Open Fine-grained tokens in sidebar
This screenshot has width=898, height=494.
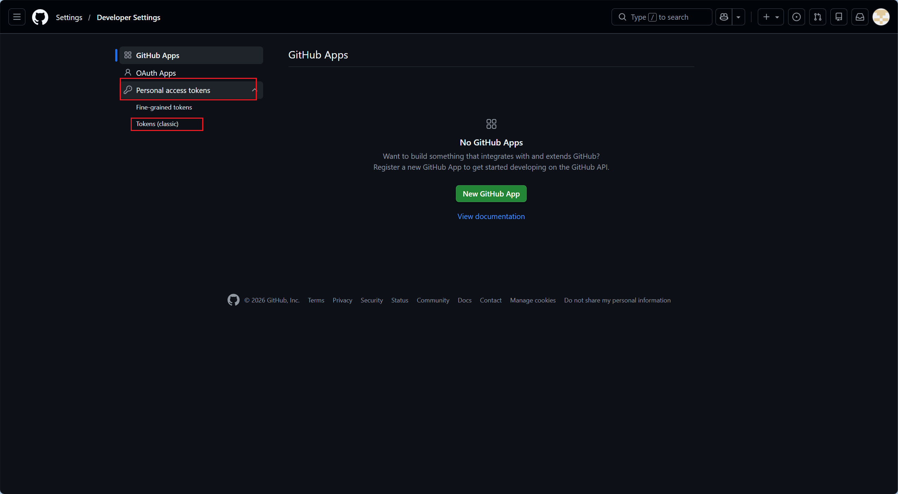tap(164, 107)
